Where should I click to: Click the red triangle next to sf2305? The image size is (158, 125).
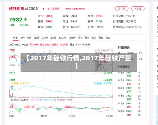coord(44,9)
